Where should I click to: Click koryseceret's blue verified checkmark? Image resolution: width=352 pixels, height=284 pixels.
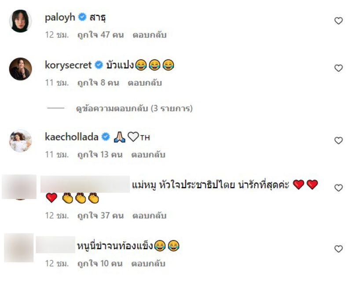99,65
